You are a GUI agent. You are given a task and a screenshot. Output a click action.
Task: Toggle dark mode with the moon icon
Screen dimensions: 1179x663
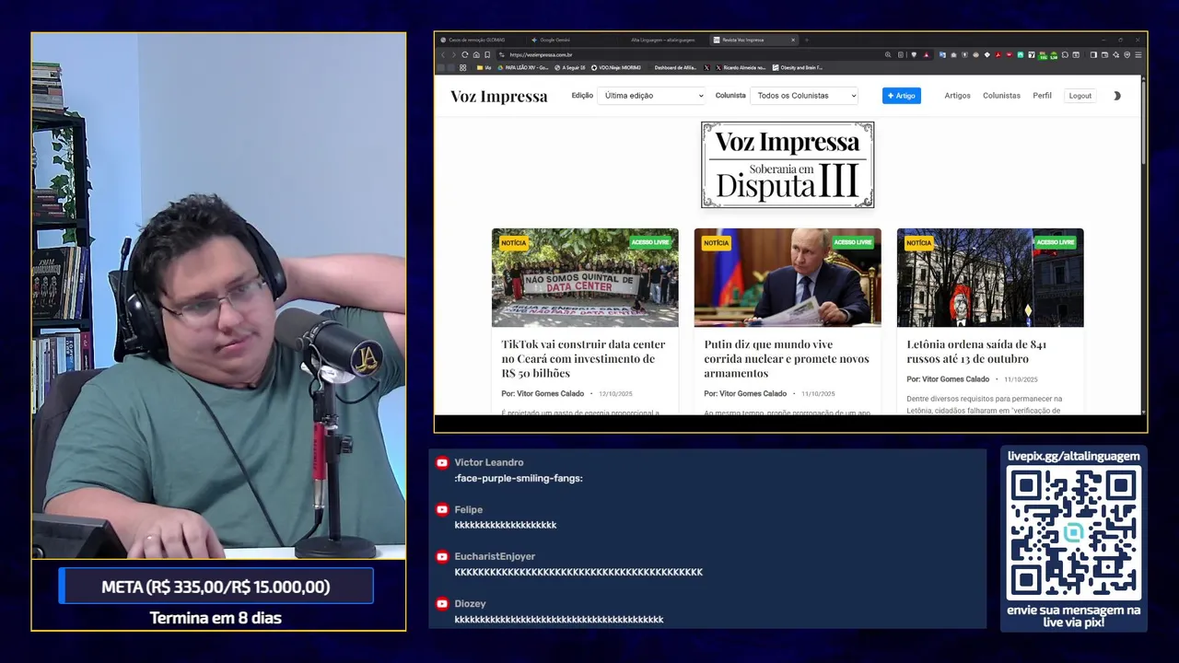point(1117,96)
